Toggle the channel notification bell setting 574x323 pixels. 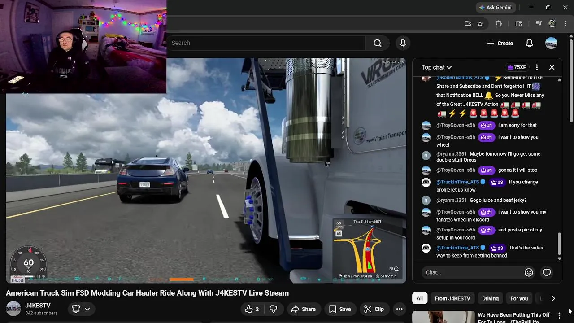(76, 309)
